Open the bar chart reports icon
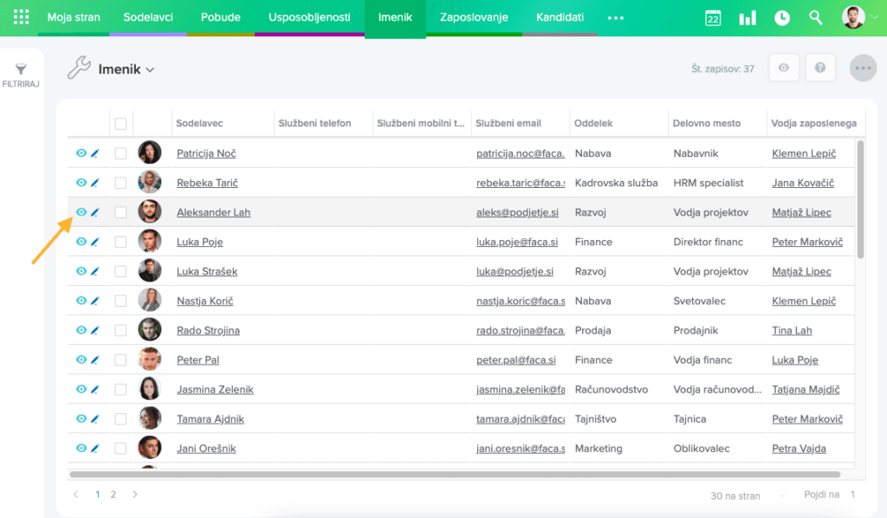887x518 pixels. 747,18
